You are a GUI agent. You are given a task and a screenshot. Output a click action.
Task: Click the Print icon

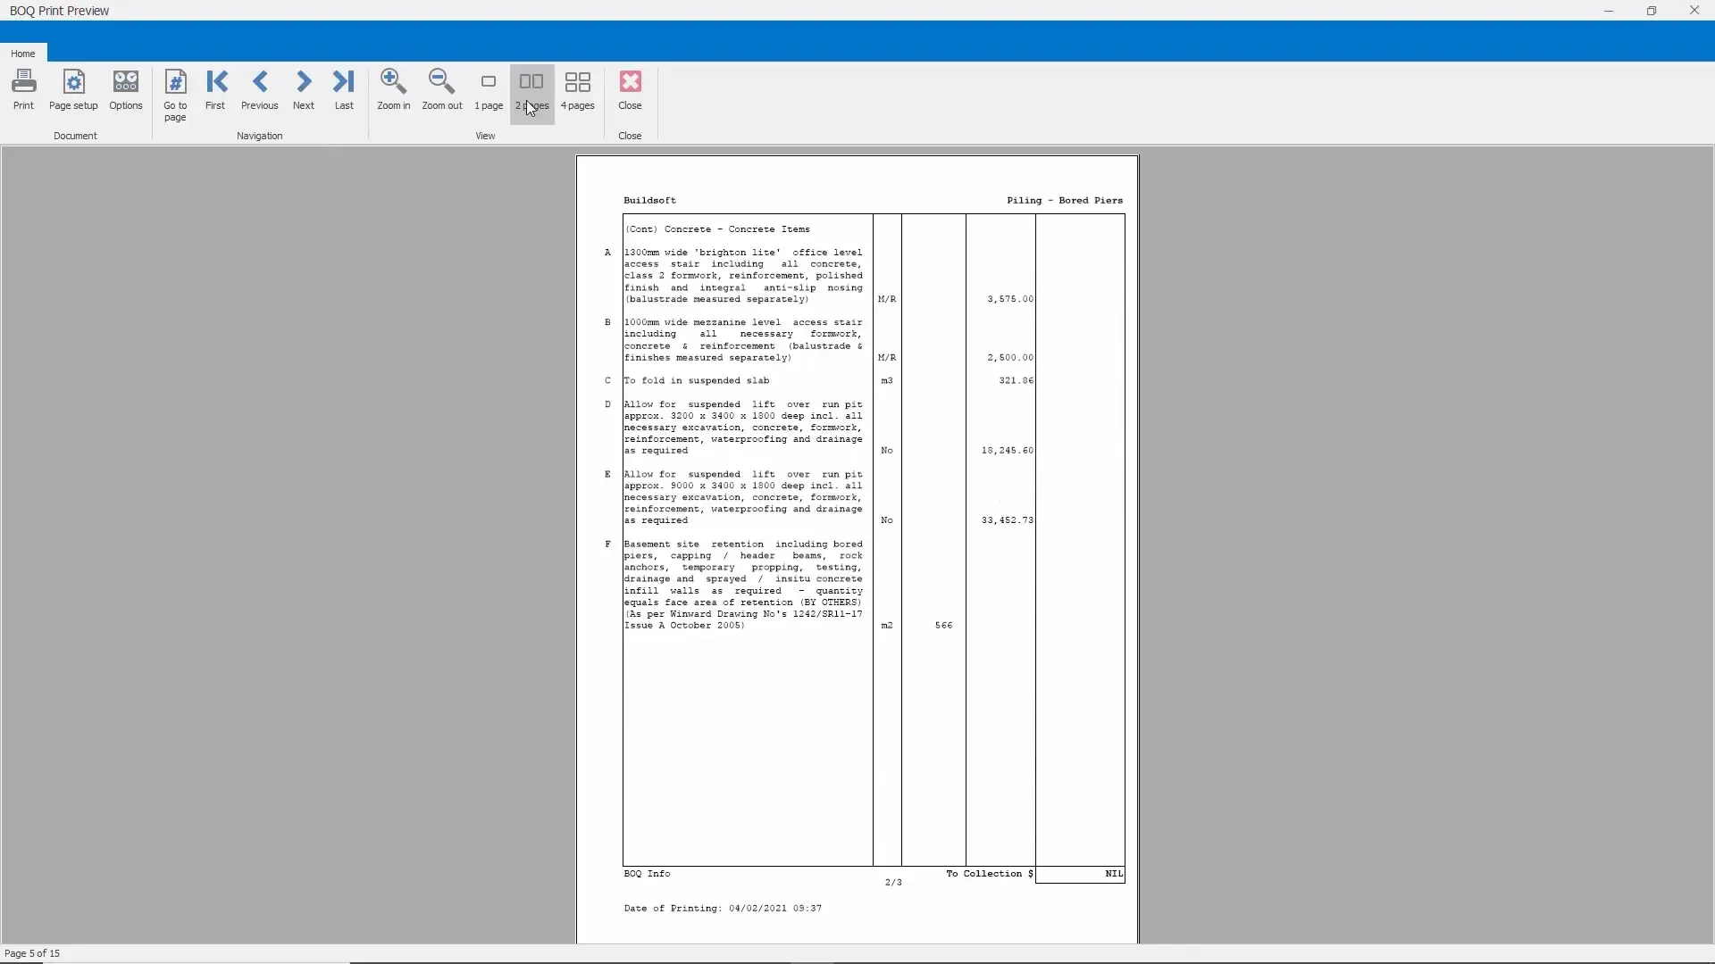click(x=24, y=89)
